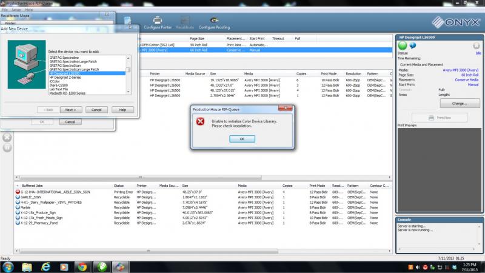The image size is (485, 273).
Task: Click the Change... button in printer panel
Action: click(460, 103)
